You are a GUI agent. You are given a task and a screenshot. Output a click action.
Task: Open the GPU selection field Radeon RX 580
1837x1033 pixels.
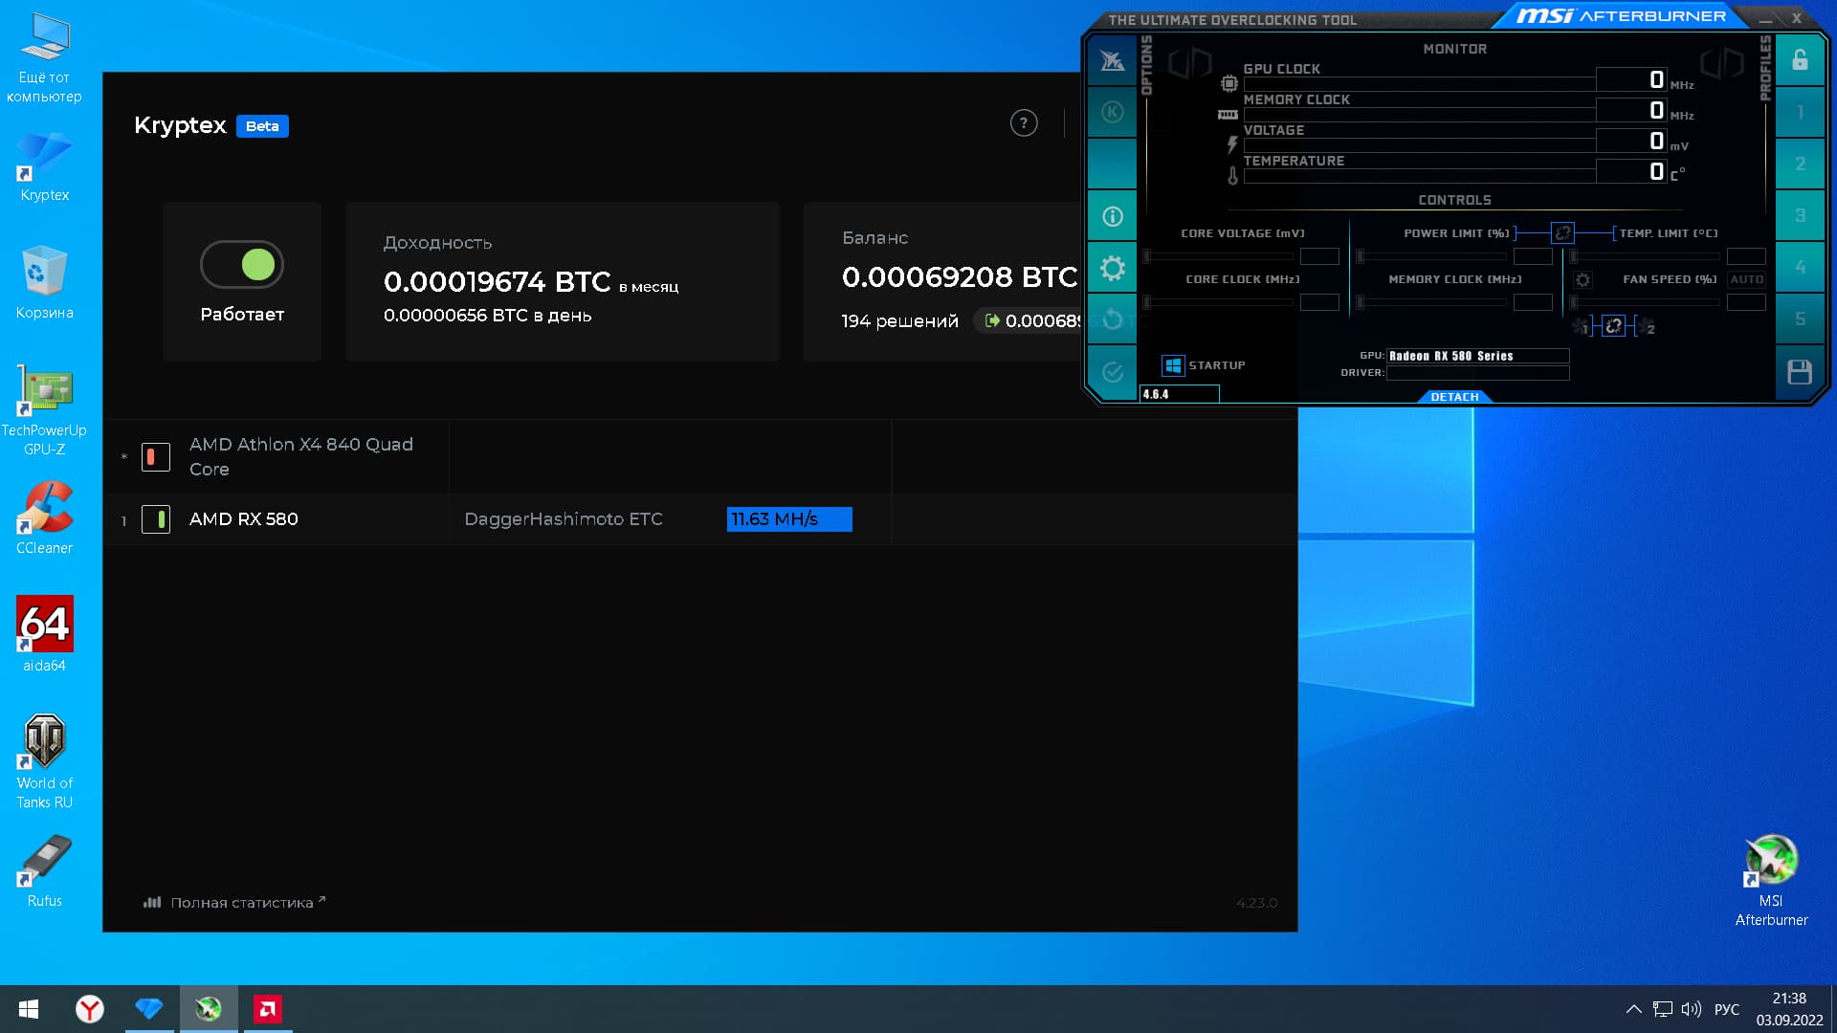(x=1478, y=356)
